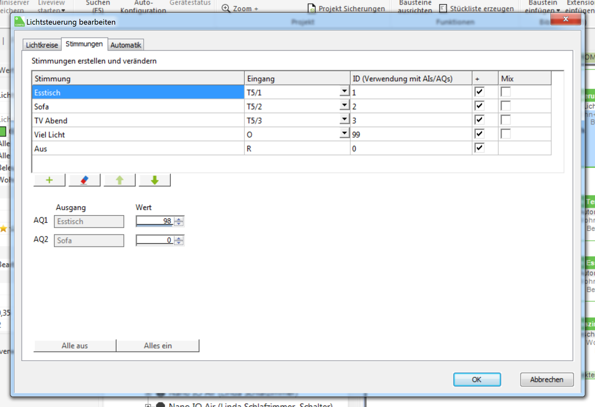Select the Aus Stimmung row
The image size is (595, 407).
(x=138, y=149)
